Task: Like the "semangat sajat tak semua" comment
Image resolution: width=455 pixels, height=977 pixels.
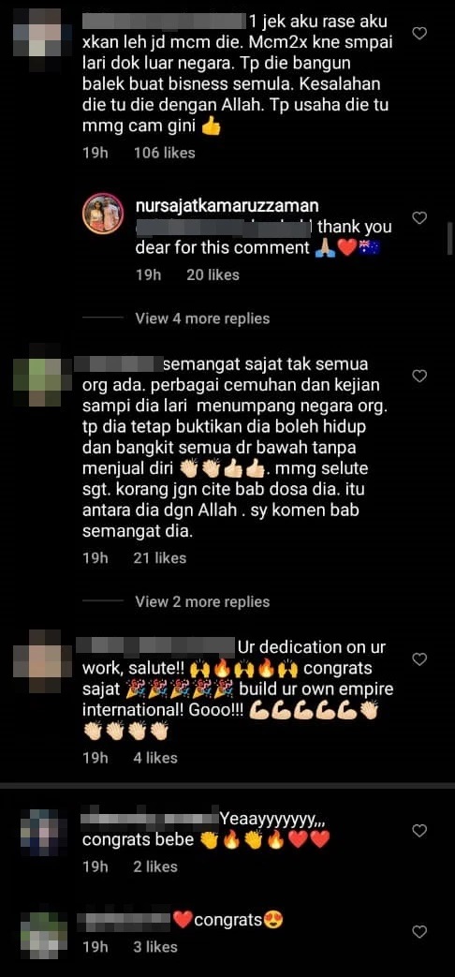Action: [x=419, y=376]
